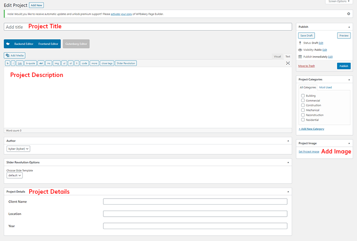Click the WPBakery cloud logo icon
The width and height of the screenshot is (357, 241).
8,44
